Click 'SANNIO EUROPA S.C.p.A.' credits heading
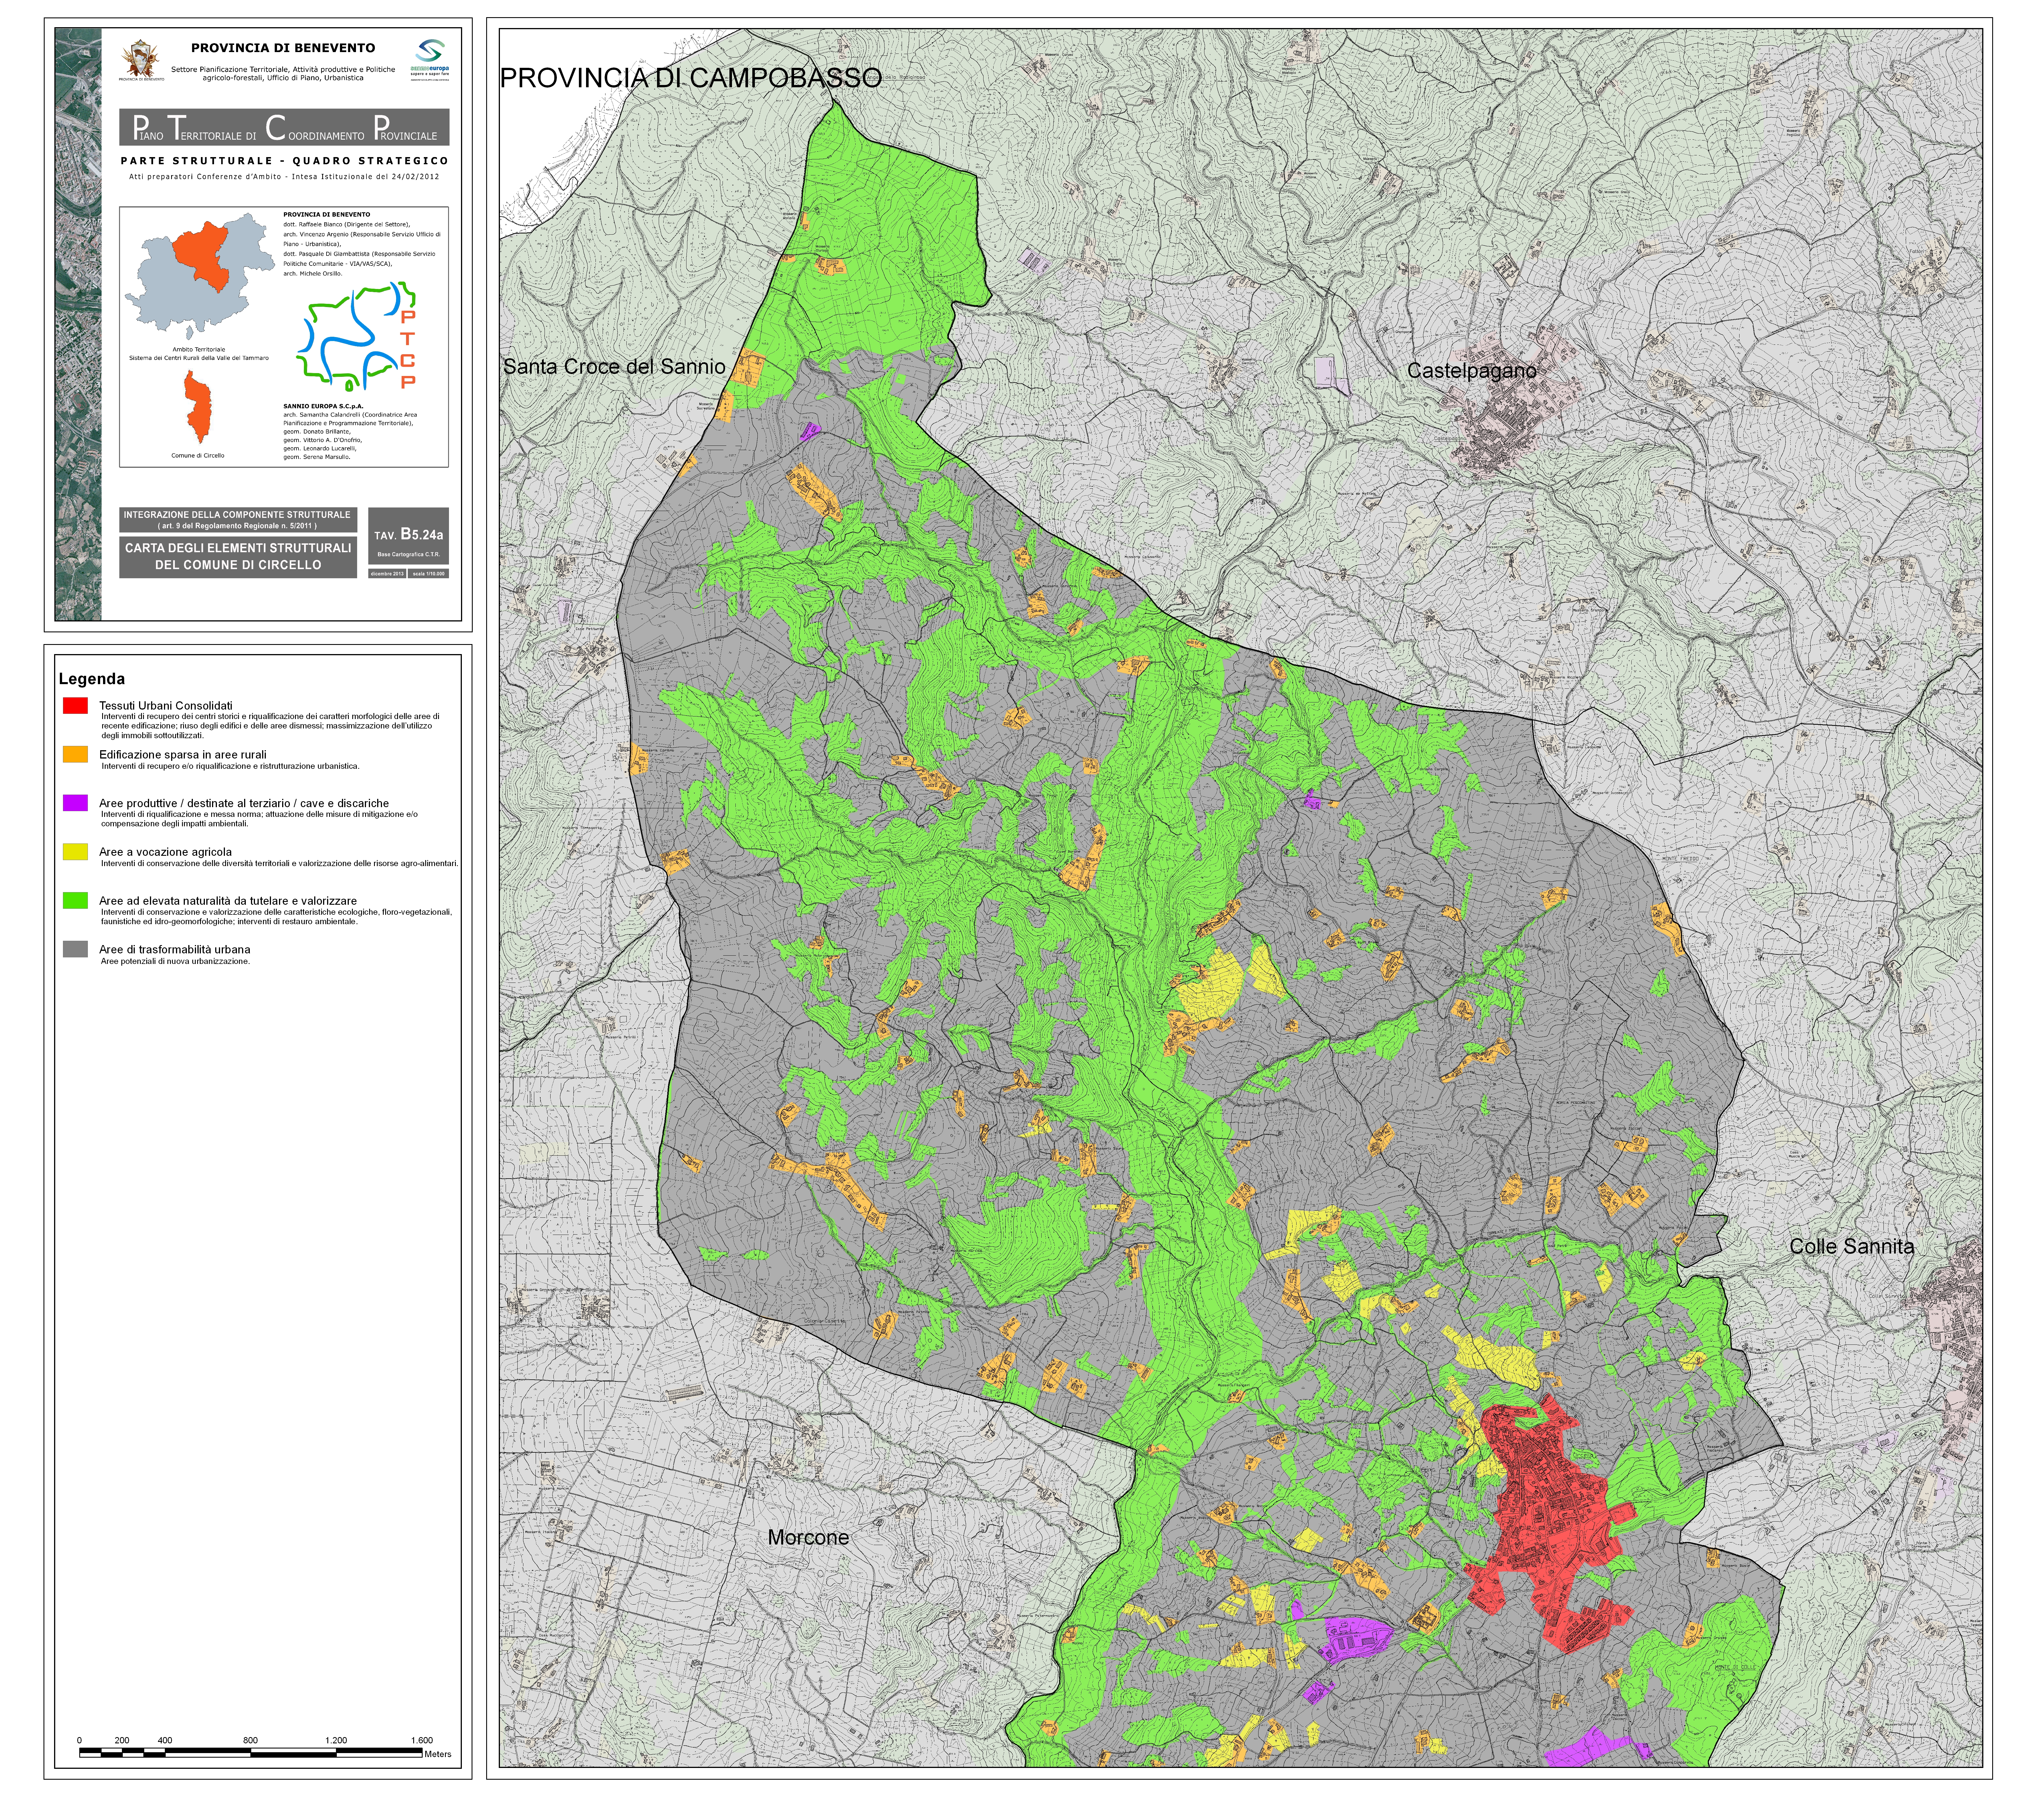This screenshot has width=2044, height=1798. coord(323,406)
